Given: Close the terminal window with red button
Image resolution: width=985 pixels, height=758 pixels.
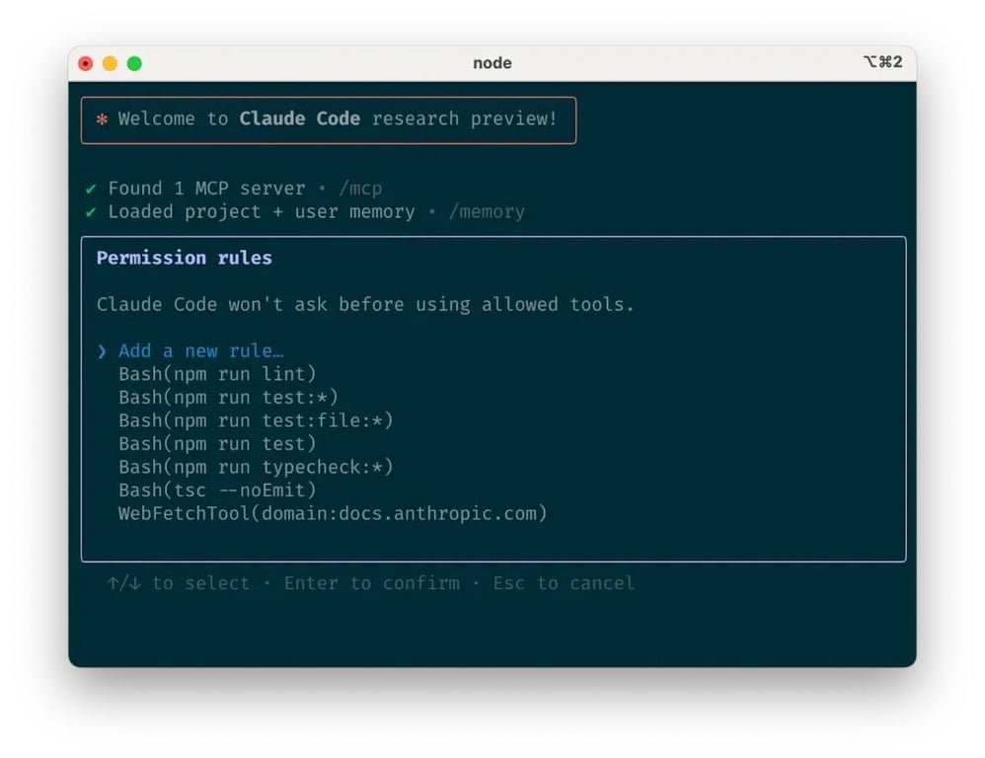Looking at the screenshot, I should [86, 63].
